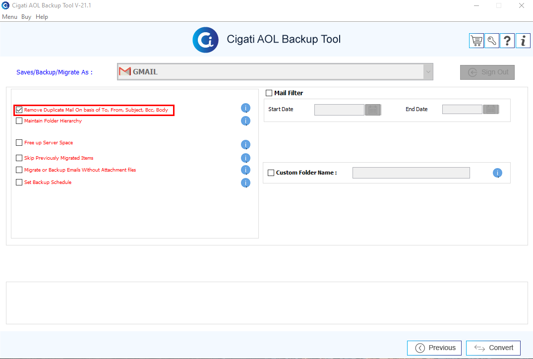The image size is (533, 359).
Task: Click the Cigati AOL Backup Tool heading
Action: click(284, 39)
